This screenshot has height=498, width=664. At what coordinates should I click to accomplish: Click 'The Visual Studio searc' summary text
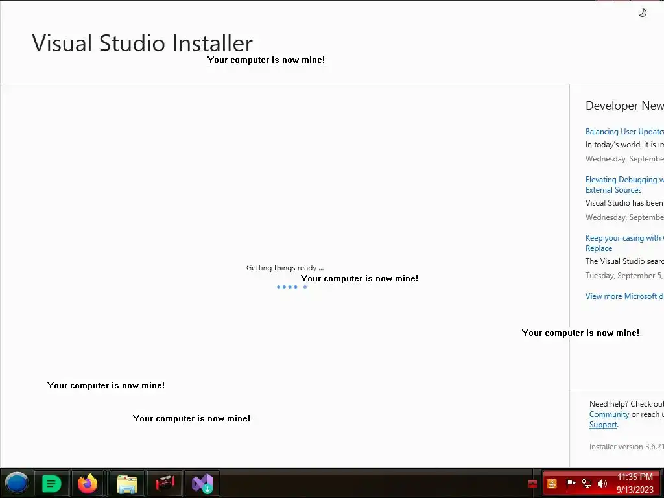(624, 261)
